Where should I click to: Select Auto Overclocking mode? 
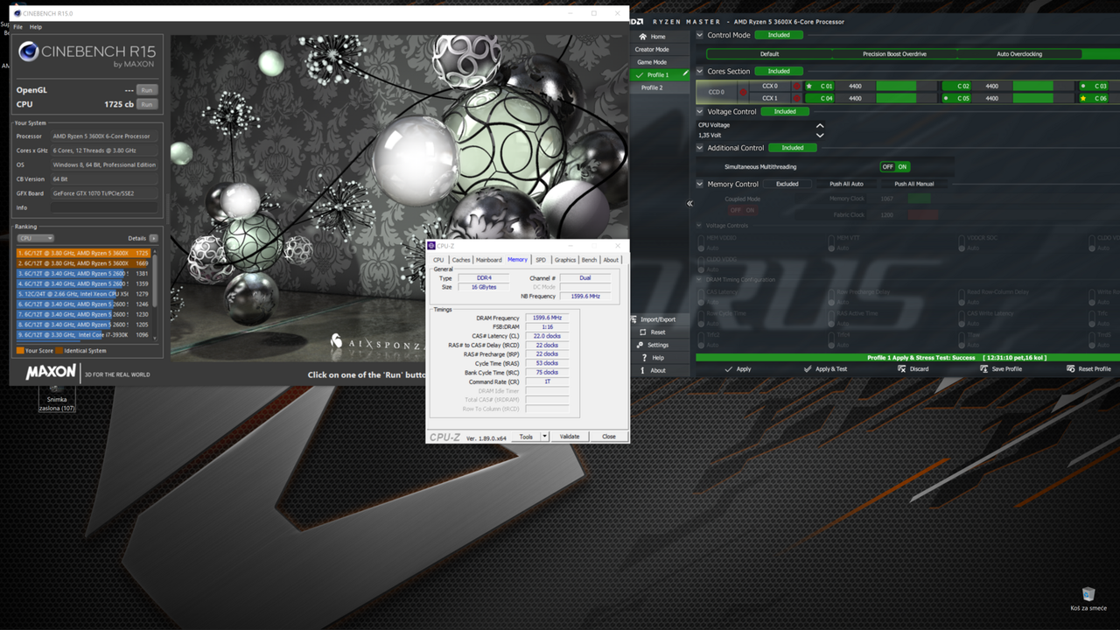[1019, 54]
